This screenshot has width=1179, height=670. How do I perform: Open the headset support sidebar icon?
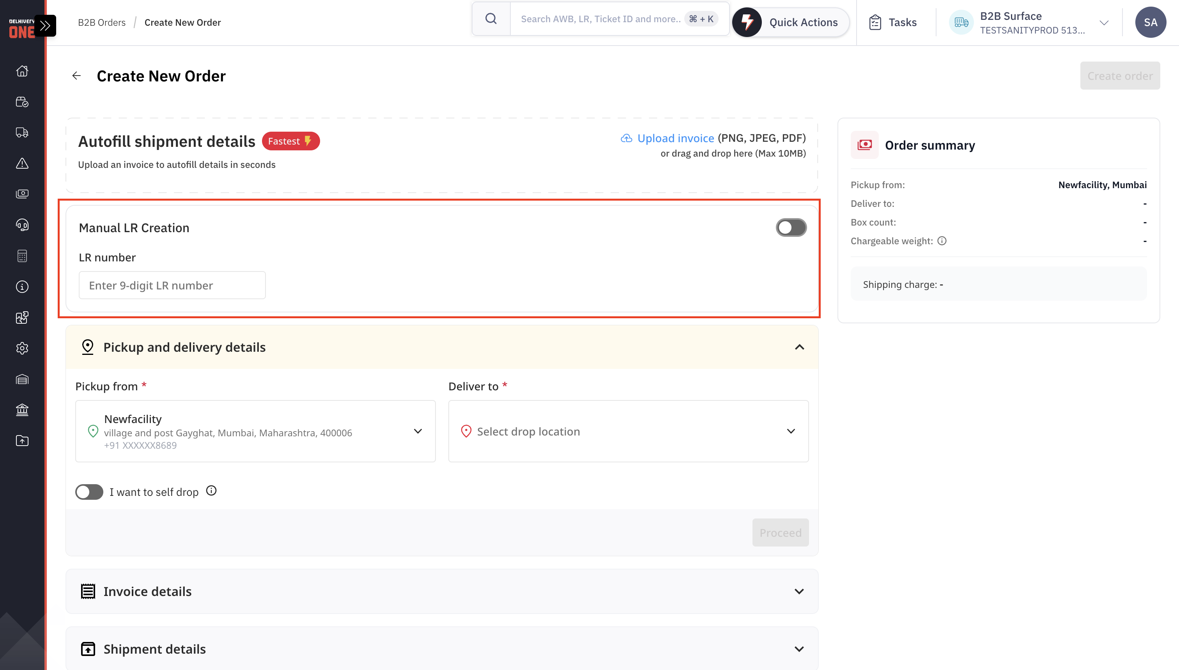(22, 224)
